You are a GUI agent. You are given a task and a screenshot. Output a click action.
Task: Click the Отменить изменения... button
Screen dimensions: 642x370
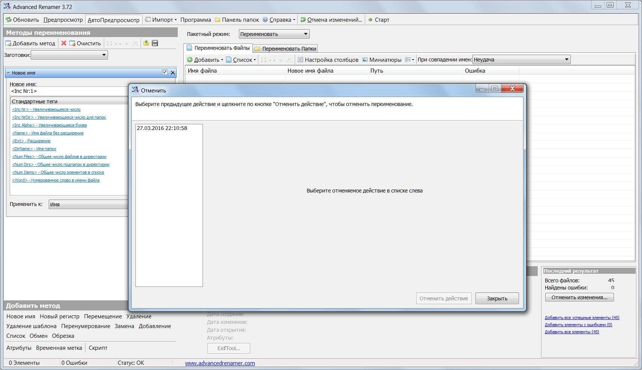tap(579, 297)
